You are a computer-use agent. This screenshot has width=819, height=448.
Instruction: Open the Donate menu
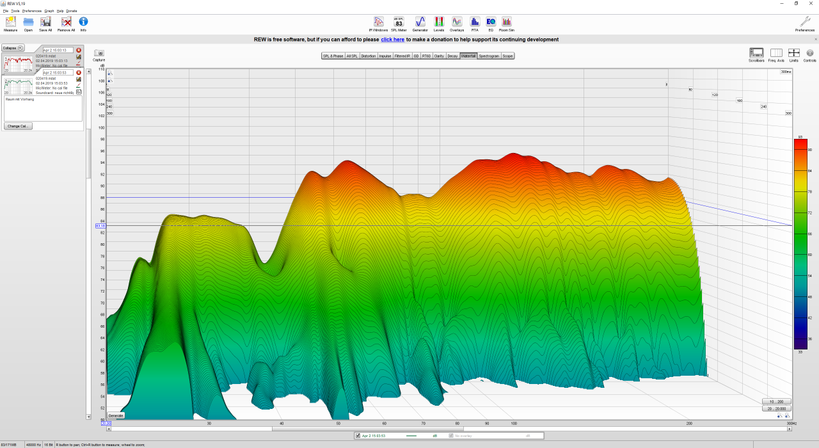(x=72, y=11)
